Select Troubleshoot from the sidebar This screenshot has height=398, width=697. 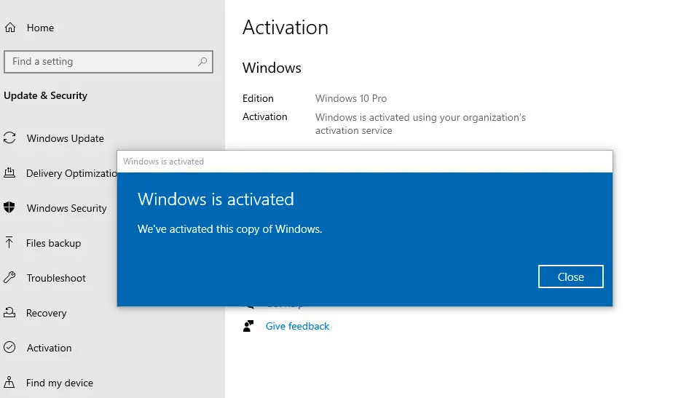click(56, 278)
